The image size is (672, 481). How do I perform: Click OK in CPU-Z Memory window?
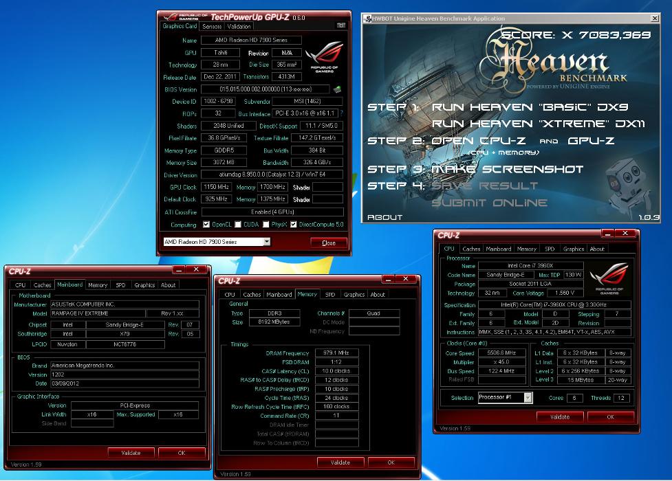tap(391, 462)
